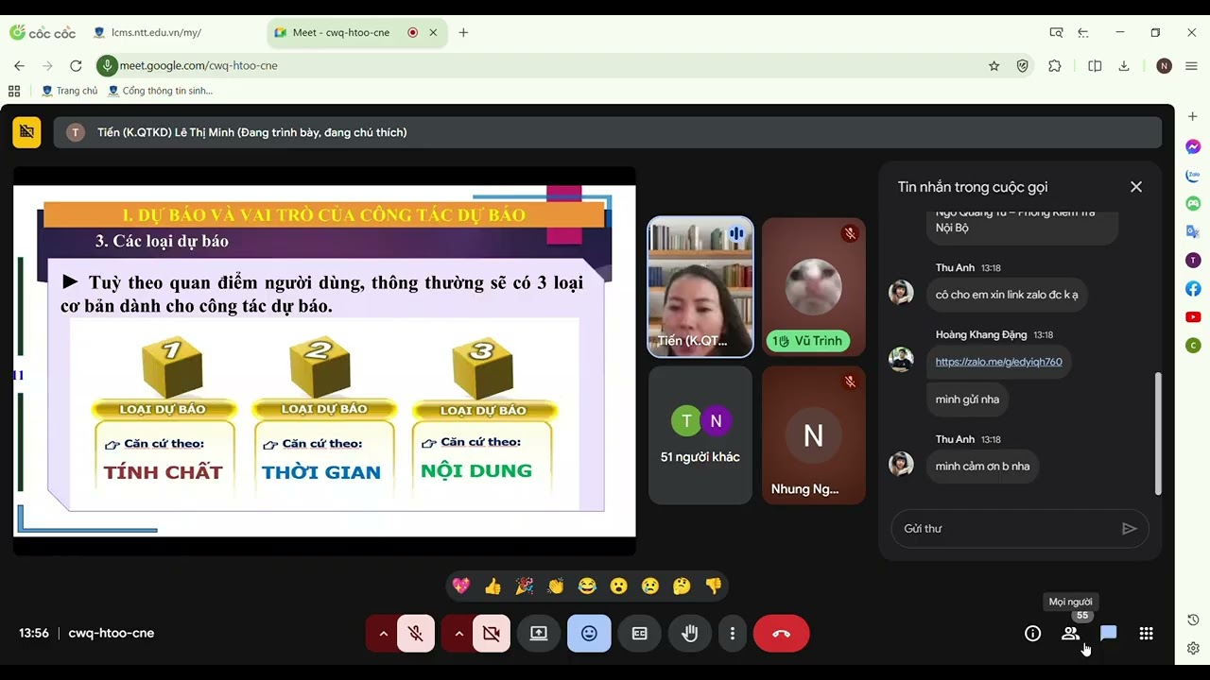Open the zalo.me group link
This screenshot has width=1210, height=680.
tap(998, 362)
